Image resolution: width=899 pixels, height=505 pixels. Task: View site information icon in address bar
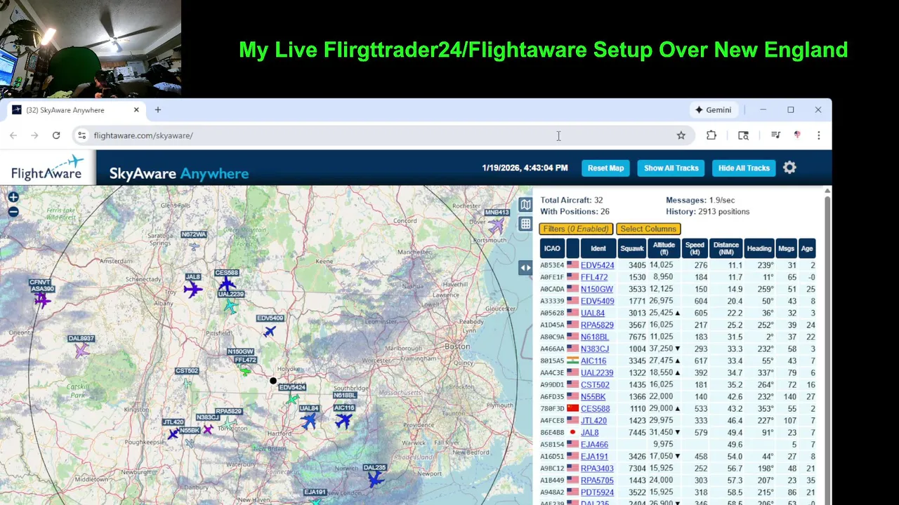[x=81, y=135]
